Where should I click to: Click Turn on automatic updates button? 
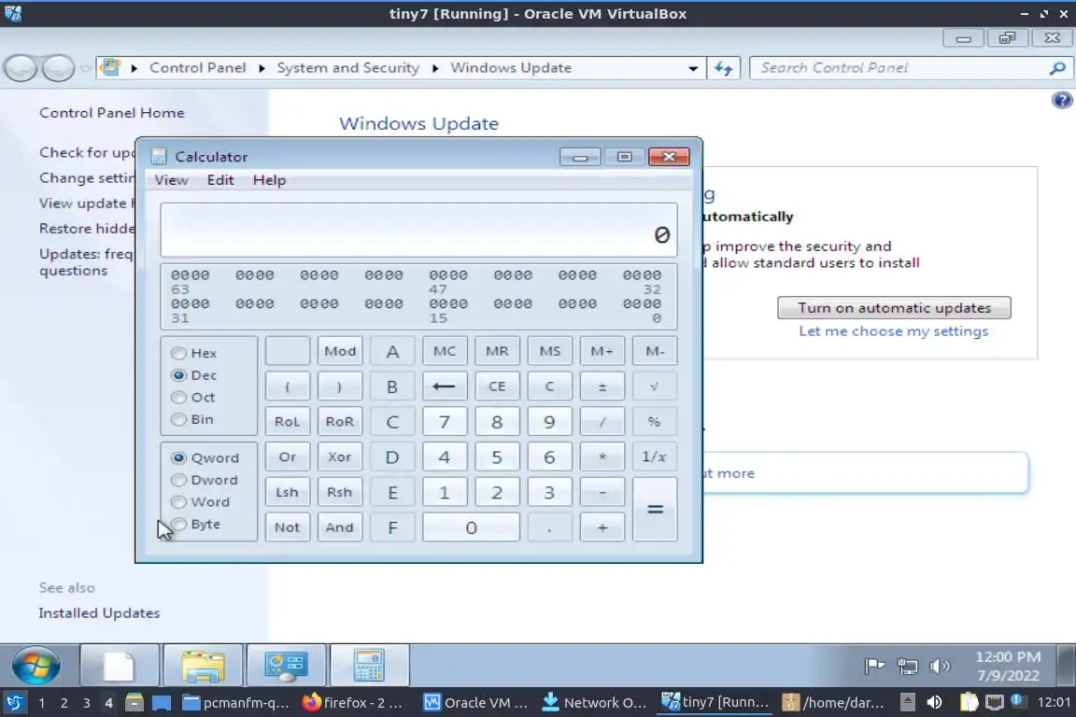tap(894, 308)
